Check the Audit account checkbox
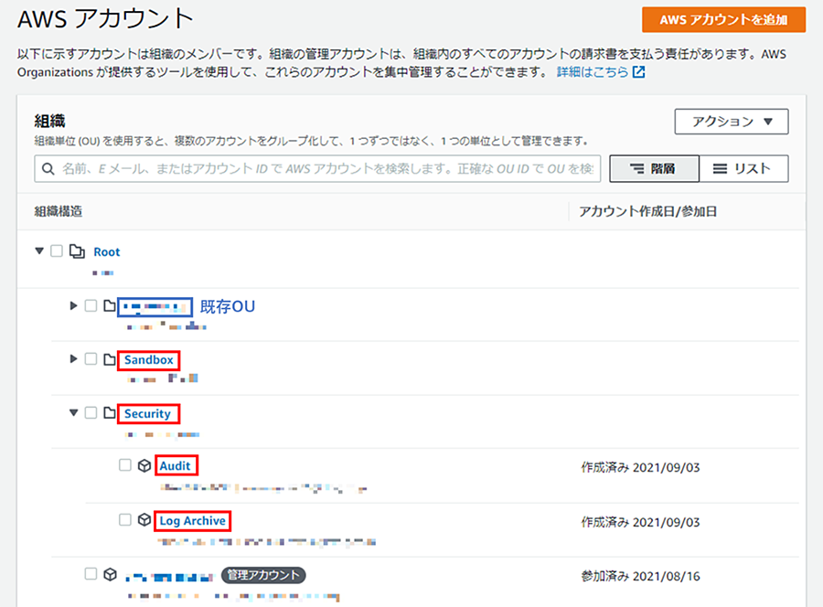823x607 pixels. (x=125, y=465)
